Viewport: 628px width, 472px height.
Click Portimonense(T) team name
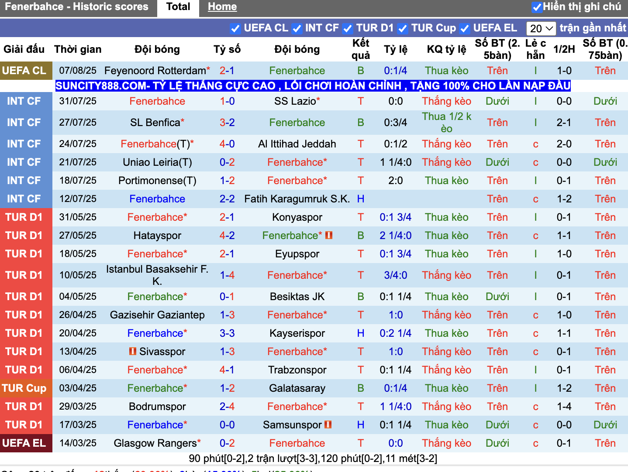pyautogui.click(x=157, y=181)
